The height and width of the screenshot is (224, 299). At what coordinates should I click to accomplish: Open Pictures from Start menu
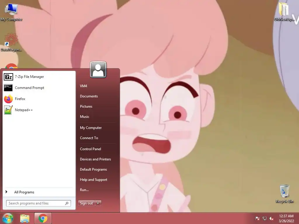point(86,106)
